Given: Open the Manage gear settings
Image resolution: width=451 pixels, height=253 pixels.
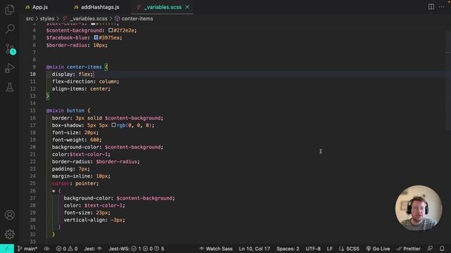Looking at the screenshot, I should pyautogui.click(x=9, y=234).
